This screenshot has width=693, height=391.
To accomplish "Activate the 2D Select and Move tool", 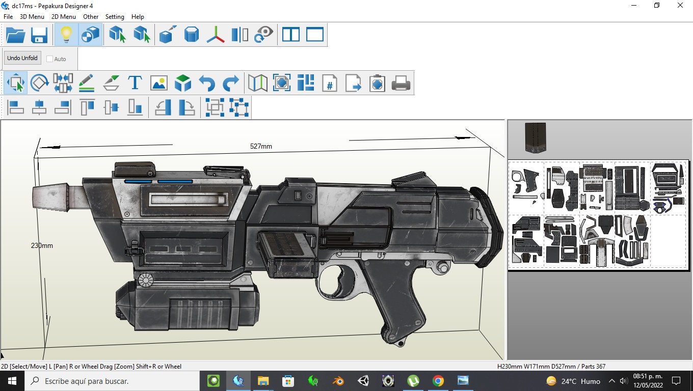I will [x=15, y=82].
